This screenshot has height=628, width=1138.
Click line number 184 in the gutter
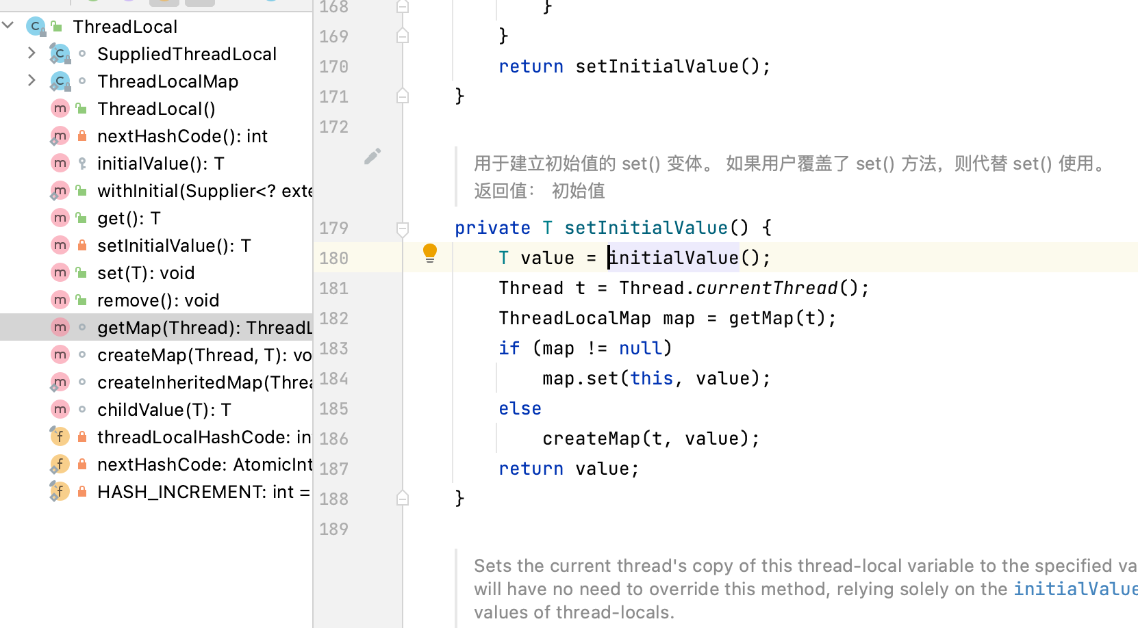pos(333,379)
